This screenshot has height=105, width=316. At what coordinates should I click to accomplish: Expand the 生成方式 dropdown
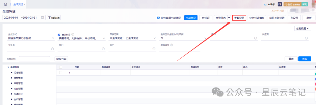[53, 38]
